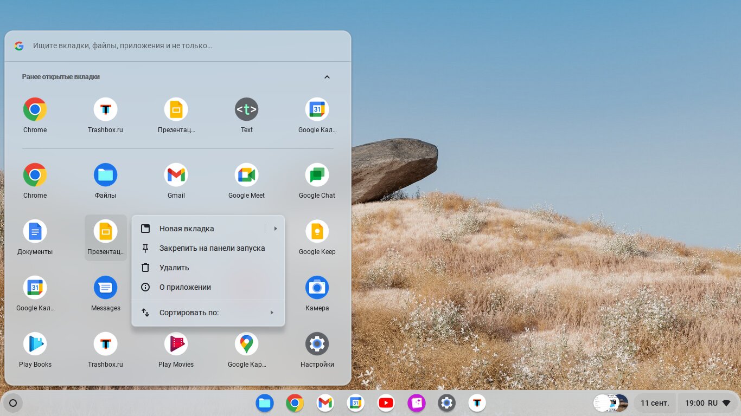The width and height of the screenshot is (741, 416).
Task: Select О приложении menu entry
Action: pyautogui.click(x=208, y=287)
